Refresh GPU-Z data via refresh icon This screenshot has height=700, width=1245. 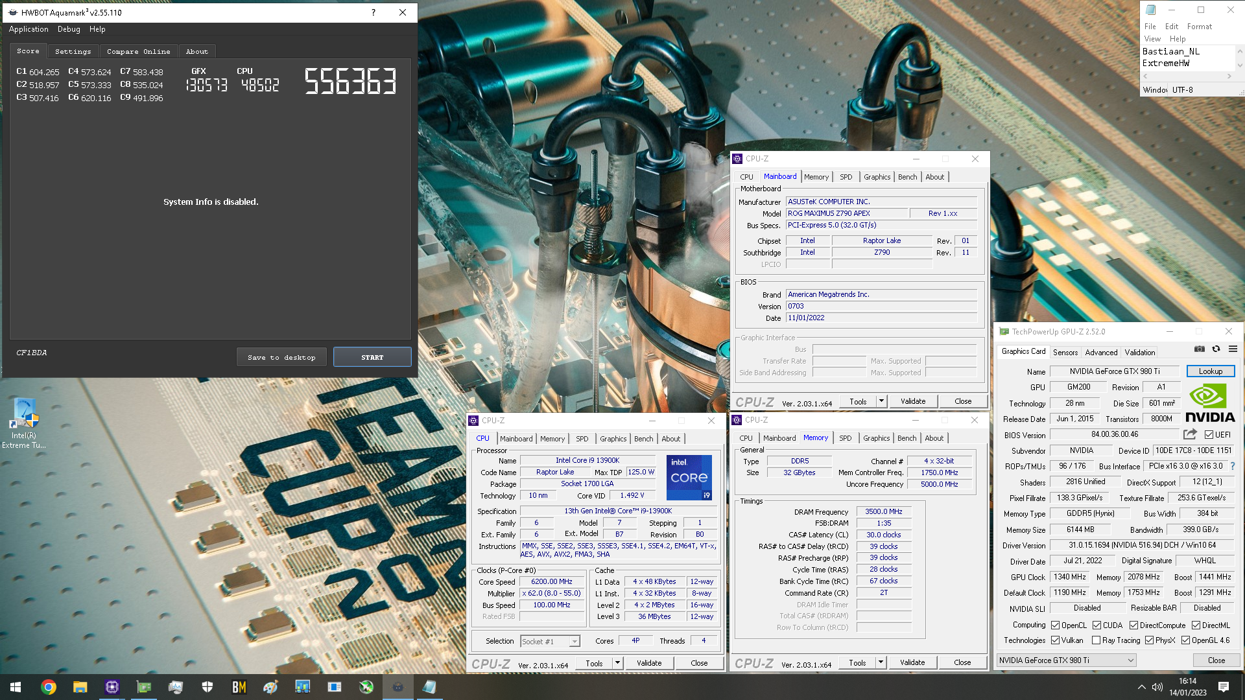click(1216, 349)
